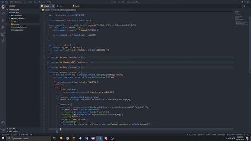
Task: Click the UTF-8 encoding status item
Action: pos(208,135)
